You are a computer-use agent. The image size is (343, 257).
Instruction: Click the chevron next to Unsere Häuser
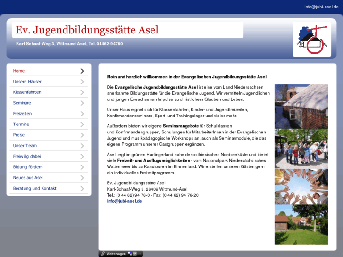(82, 82)
